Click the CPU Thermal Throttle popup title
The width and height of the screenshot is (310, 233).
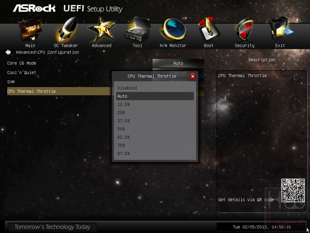152,76
